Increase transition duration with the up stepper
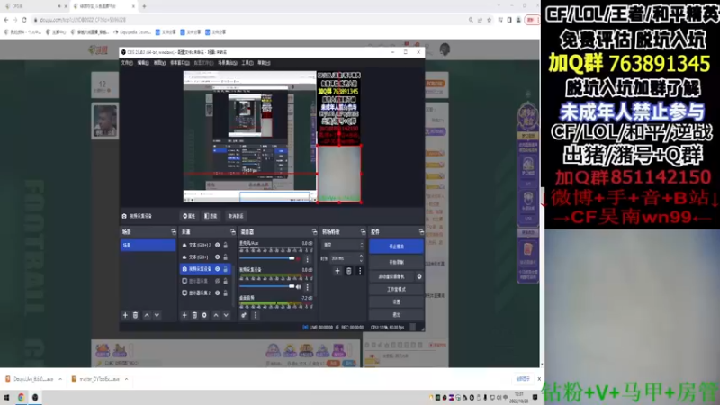 pos(361,256)
